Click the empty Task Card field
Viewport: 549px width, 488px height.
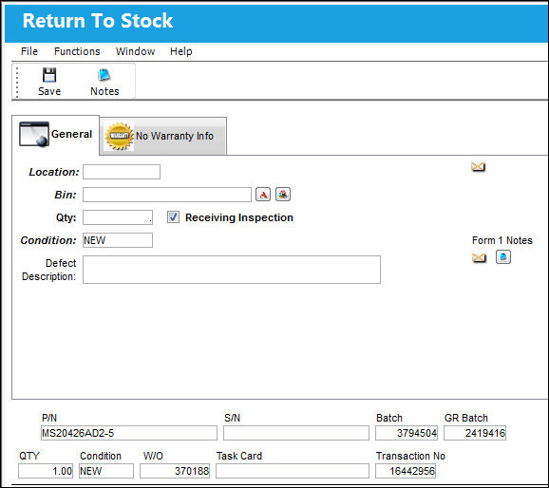pos(293,471)
